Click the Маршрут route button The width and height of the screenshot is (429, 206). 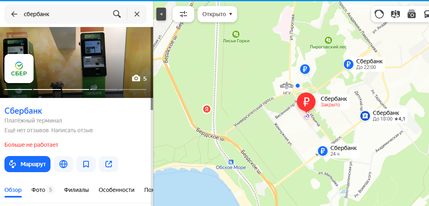point(27,164)
